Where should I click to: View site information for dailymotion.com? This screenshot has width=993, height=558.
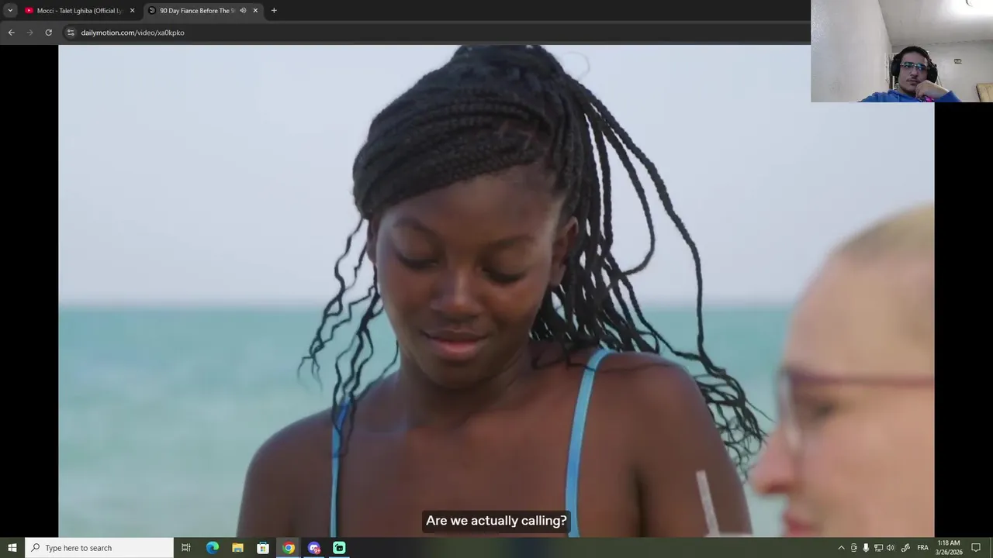click(70, 33)
